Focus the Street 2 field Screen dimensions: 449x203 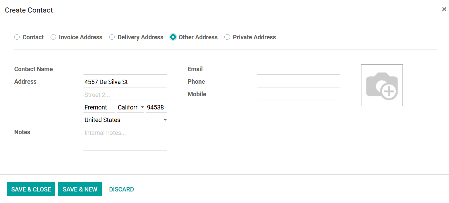[125, 95]
